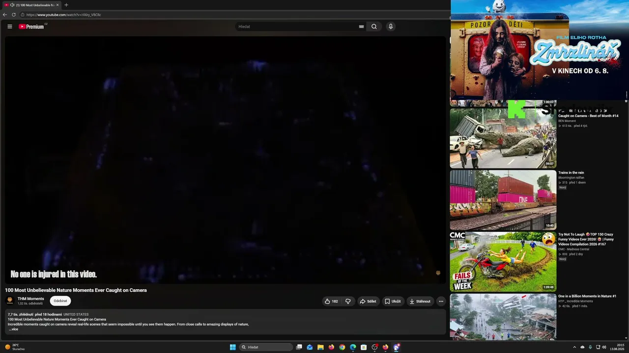Go back with the browser back arrow
The width and height of the screenshot is (629, 353).
pyautogui.click(x=5, y=15)
